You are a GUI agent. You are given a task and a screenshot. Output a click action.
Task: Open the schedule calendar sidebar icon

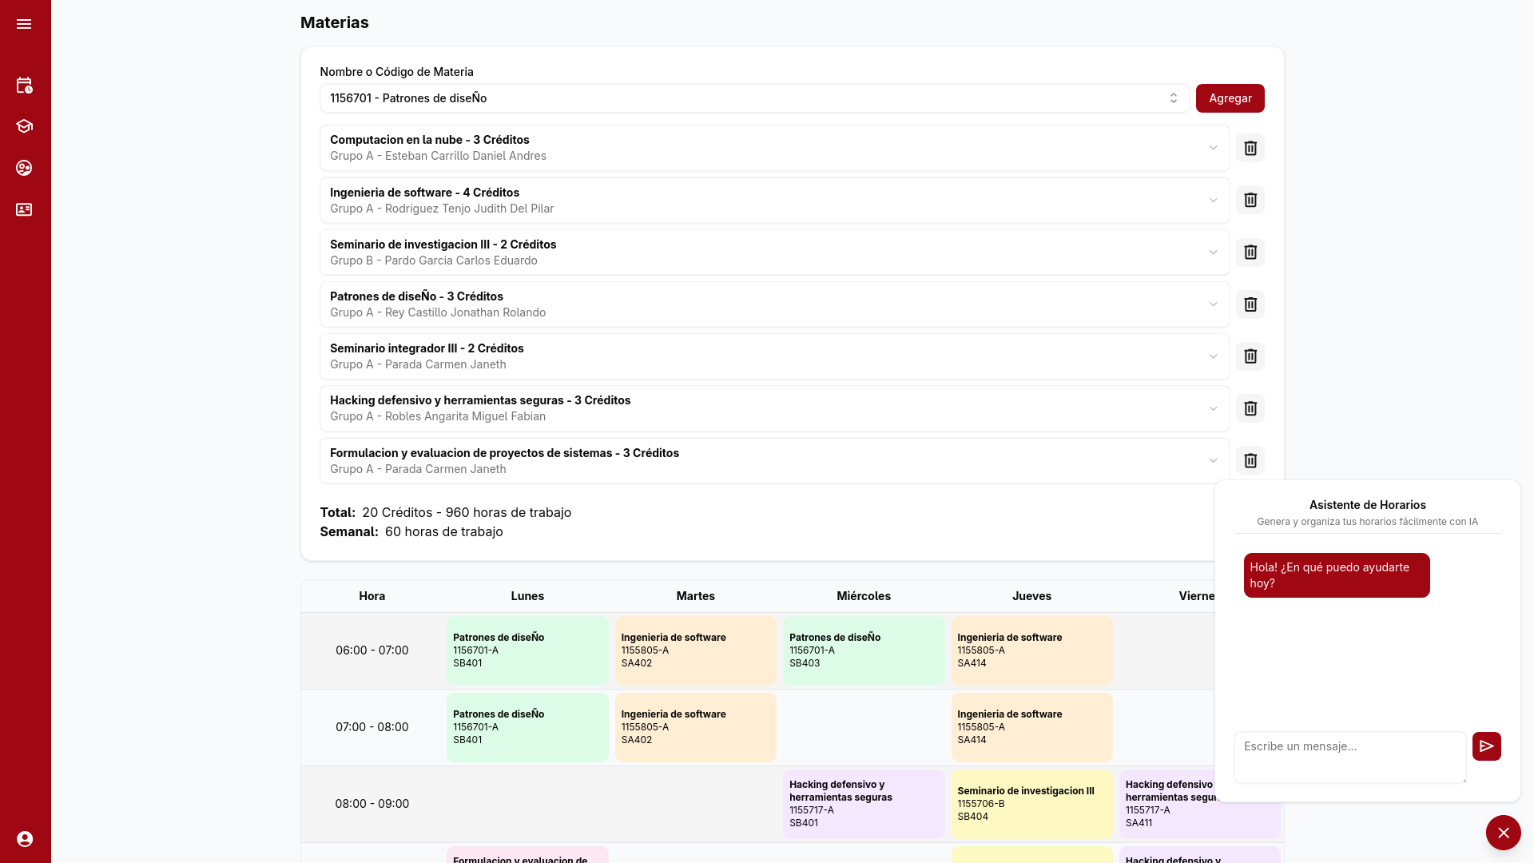24,86
